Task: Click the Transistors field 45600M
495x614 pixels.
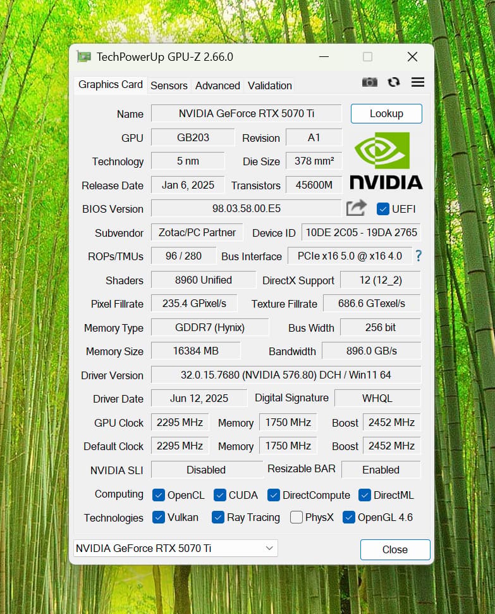Action: click(x=314, y=185)
